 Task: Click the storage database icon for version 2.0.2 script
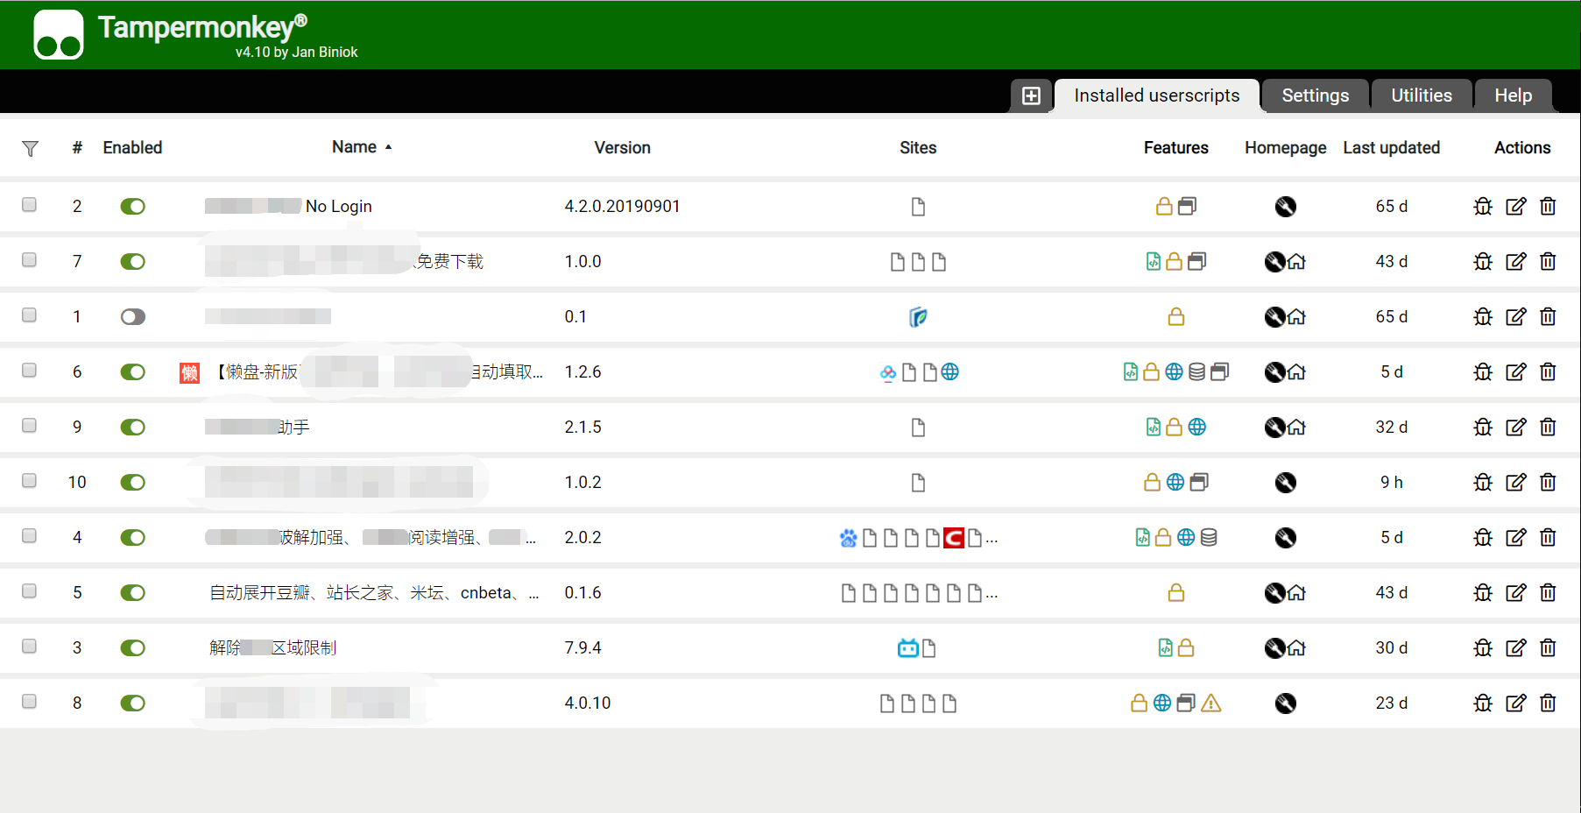tap(1209, 538)
